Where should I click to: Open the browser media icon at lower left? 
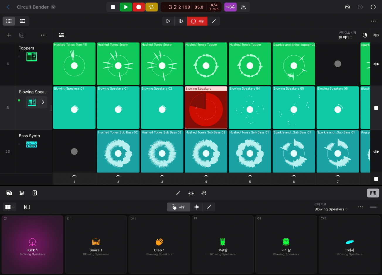tap(9, 193)
